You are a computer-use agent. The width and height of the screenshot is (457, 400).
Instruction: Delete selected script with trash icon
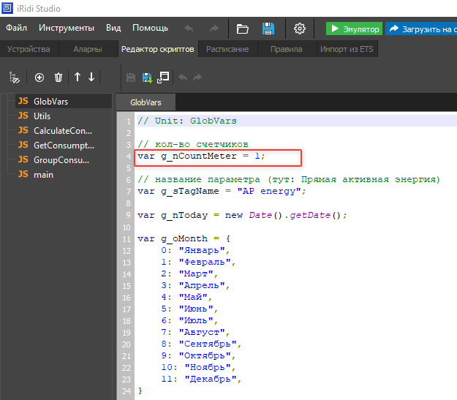coord(58,77)
